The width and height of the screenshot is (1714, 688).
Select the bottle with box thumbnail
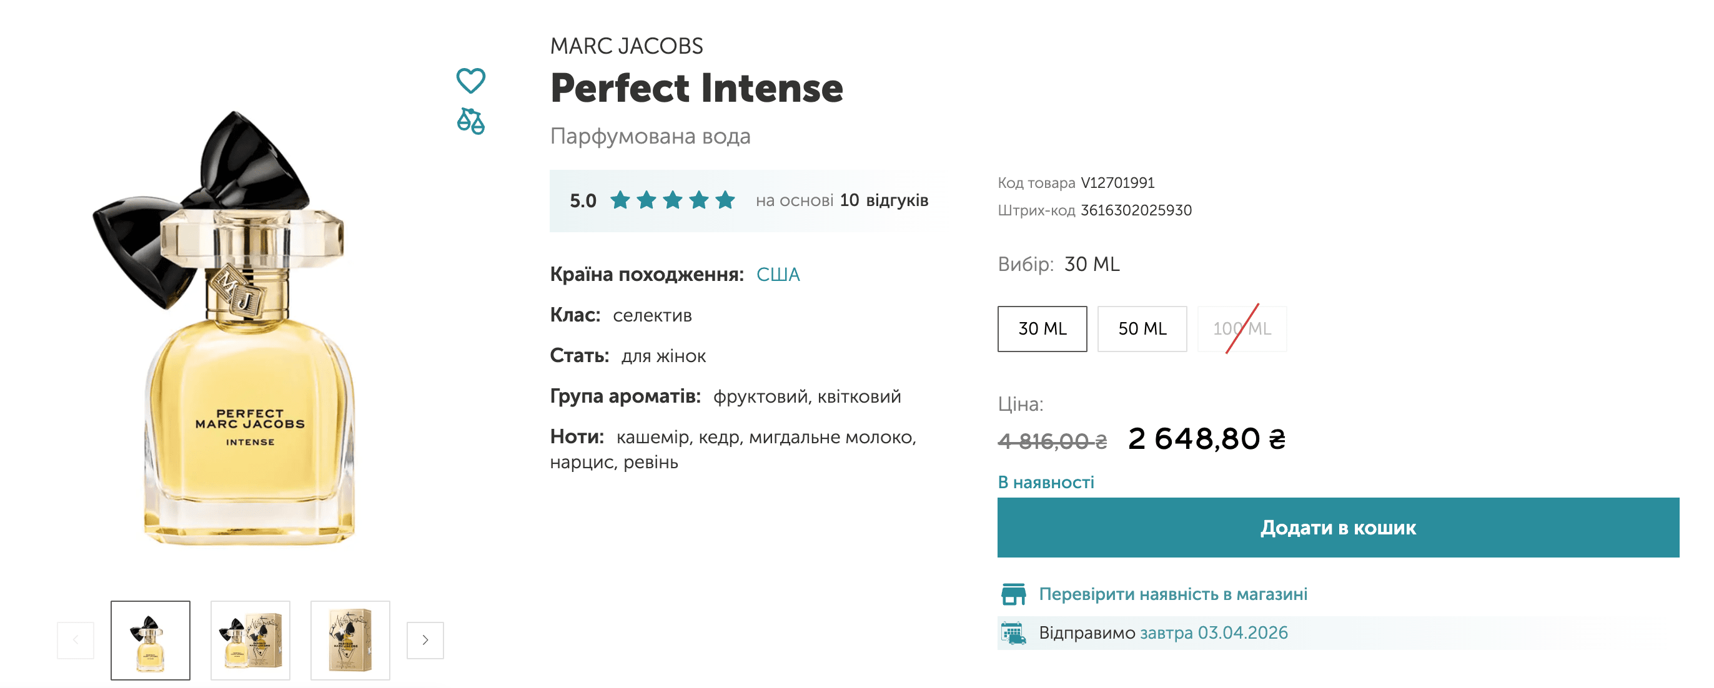[x=250, y=639]
